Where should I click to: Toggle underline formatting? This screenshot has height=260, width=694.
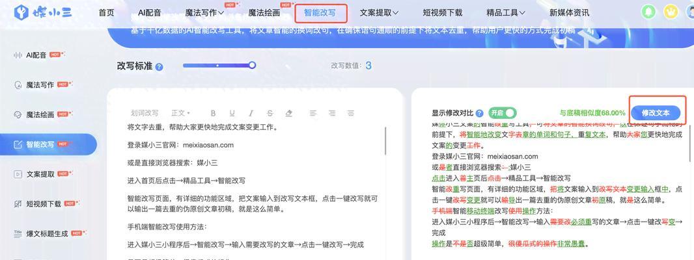(232, 113)
